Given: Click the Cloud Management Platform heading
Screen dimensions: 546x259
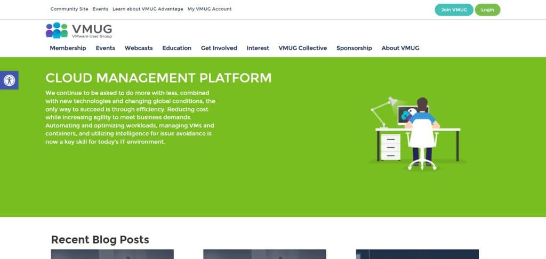Looking at the screenshot, I should (x=158, y=78).
